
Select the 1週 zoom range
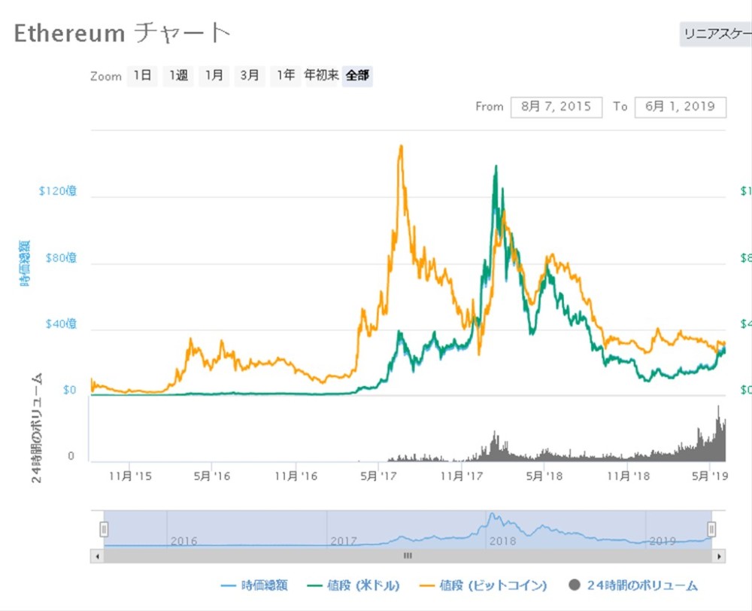(x=178, y=75)
